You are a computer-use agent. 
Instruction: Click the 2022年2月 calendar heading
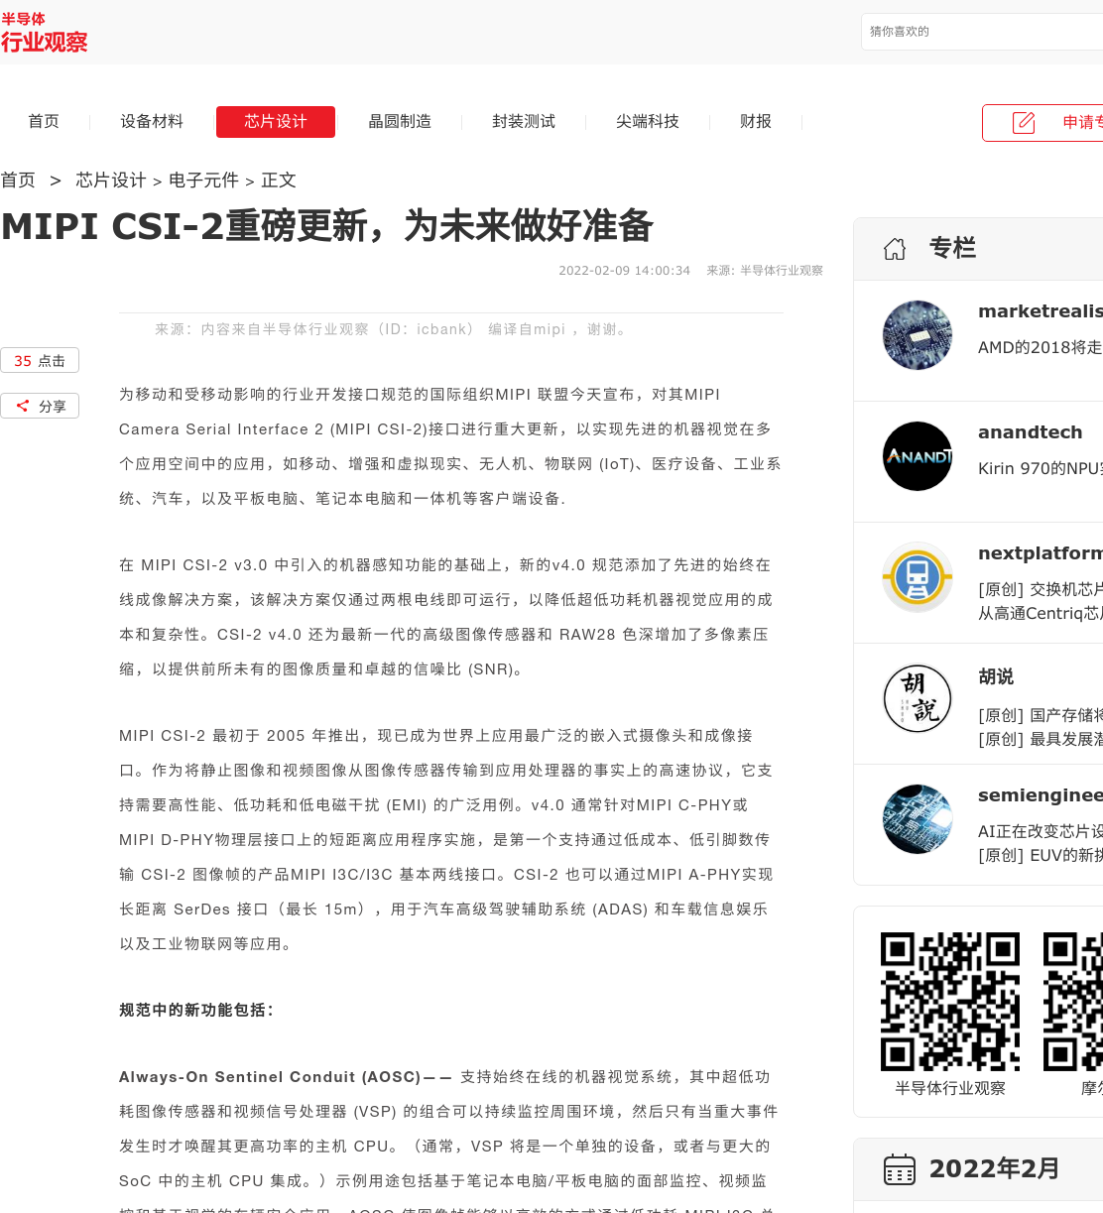click(x=994, y=1169)
